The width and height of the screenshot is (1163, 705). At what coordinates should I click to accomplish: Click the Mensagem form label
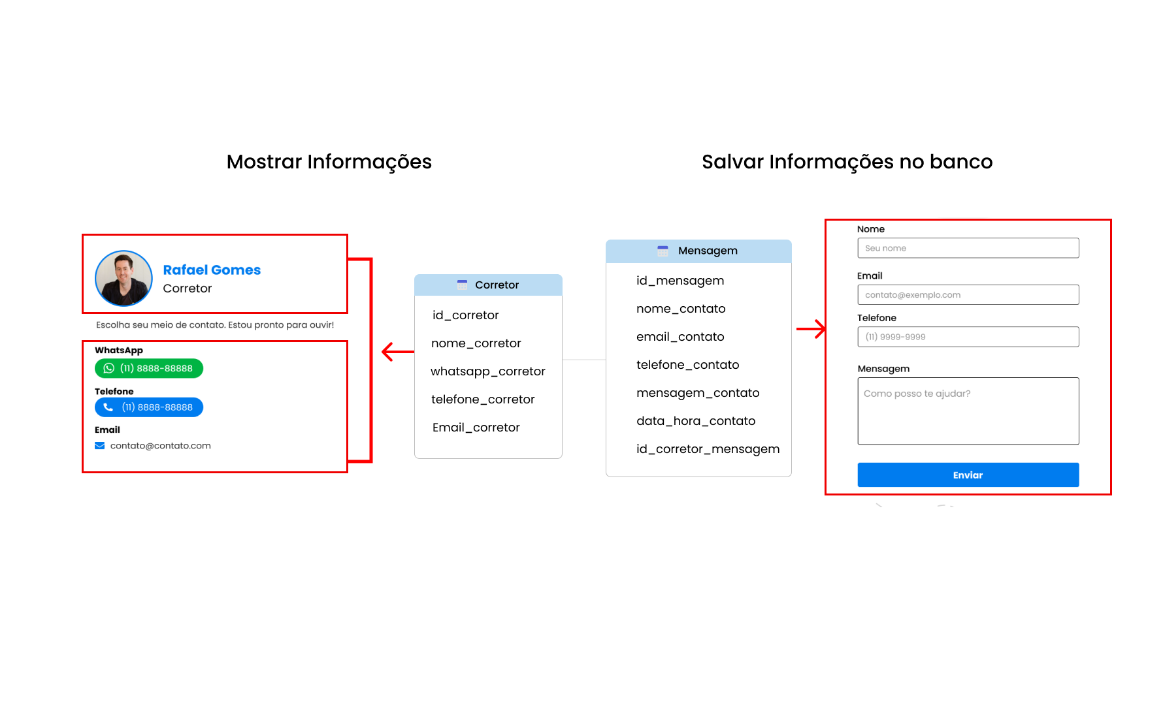pyautogui.click(x=883, y=369)
